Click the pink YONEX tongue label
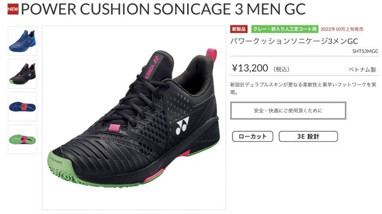 tap(150, 66)
